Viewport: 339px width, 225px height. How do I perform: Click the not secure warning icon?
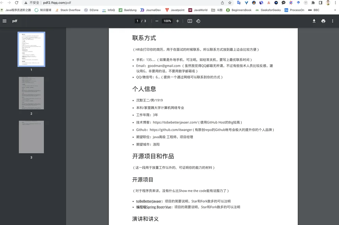pos(26,3)
